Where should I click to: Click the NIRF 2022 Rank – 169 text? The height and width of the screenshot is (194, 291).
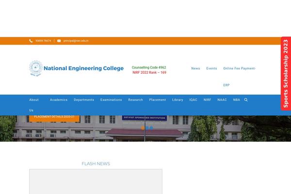(149, 72)
